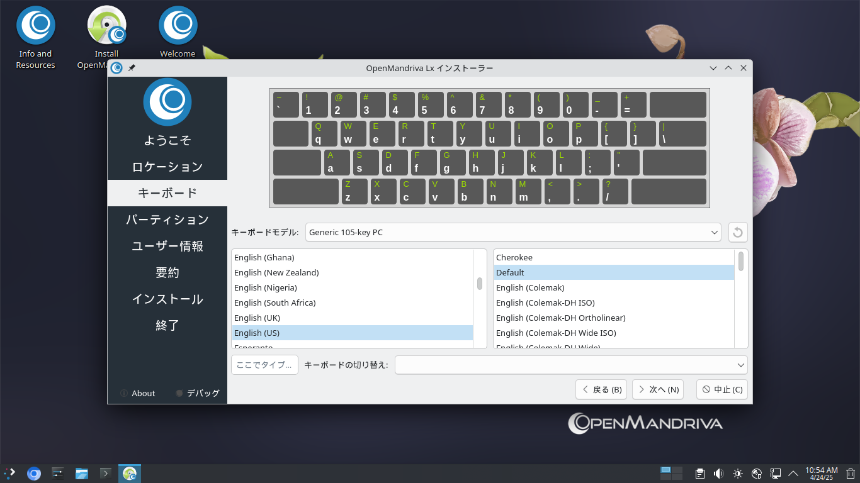This screenshot has width=860, height=483.
Task: Open the window menu icon in the installer title bar
Action: pos(116,68)
